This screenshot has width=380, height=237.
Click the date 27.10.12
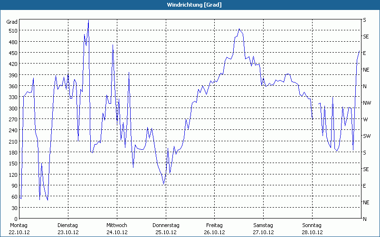pos(264,232)
